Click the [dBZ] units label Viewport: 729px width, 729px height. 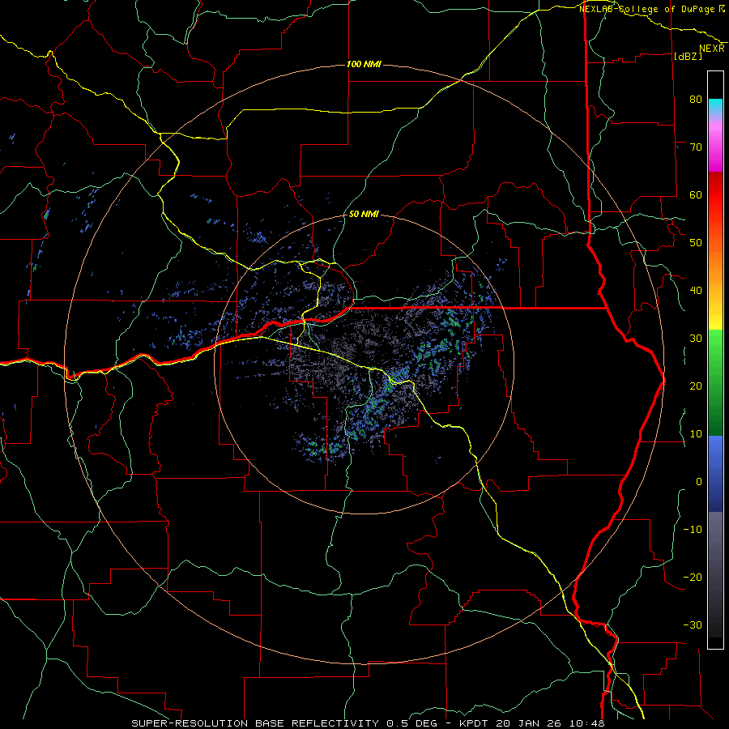(x=688, y=57)
